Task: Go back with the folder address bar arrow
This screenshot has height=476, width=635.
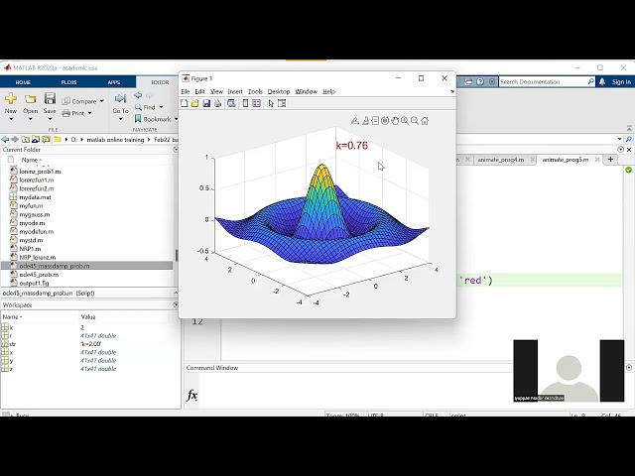Action: pyautogui.click(x=5, y=139)
